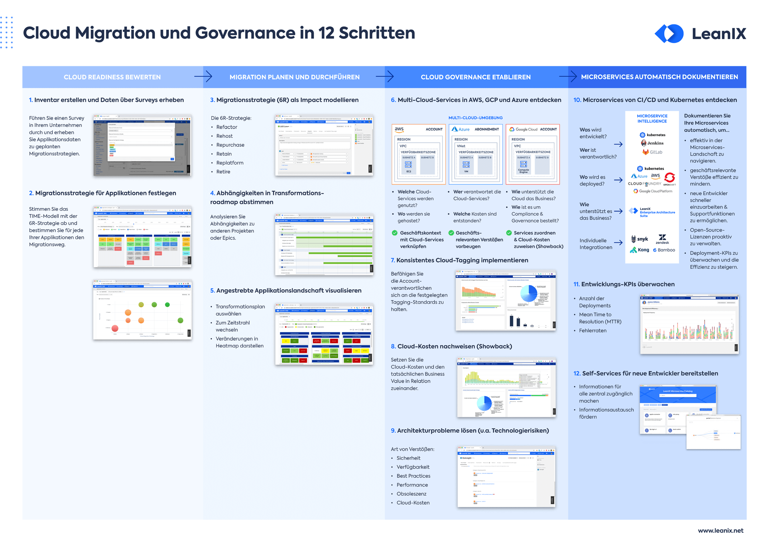Click the Azure logo beside ABONNEMENT
767x544 pixels.
460,129
